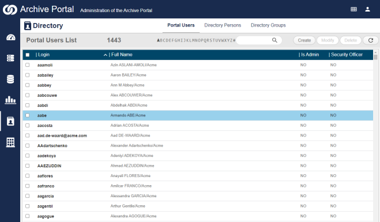Check the box for aaflores
The height and width of the screenshot is (222, 380).
27,176
